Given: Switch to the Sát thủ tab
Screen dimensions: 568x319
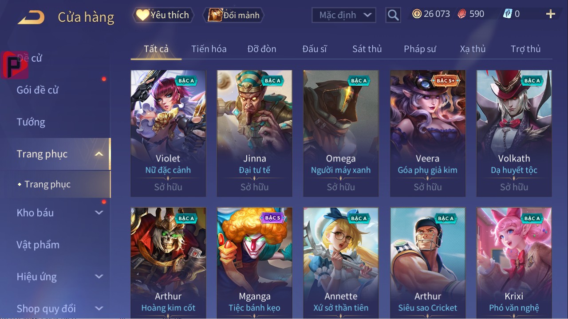Looking at the screenshot, I should [x=367, y=49].
